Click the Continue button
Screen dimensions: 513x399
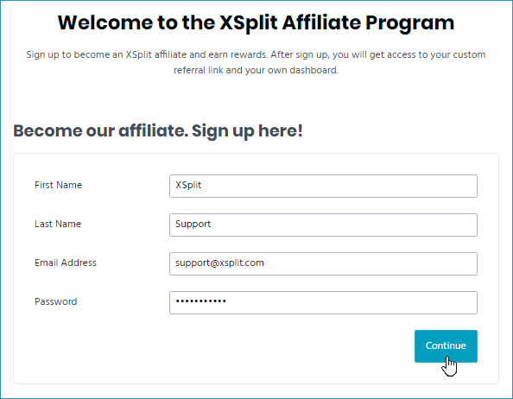(446, 346)
